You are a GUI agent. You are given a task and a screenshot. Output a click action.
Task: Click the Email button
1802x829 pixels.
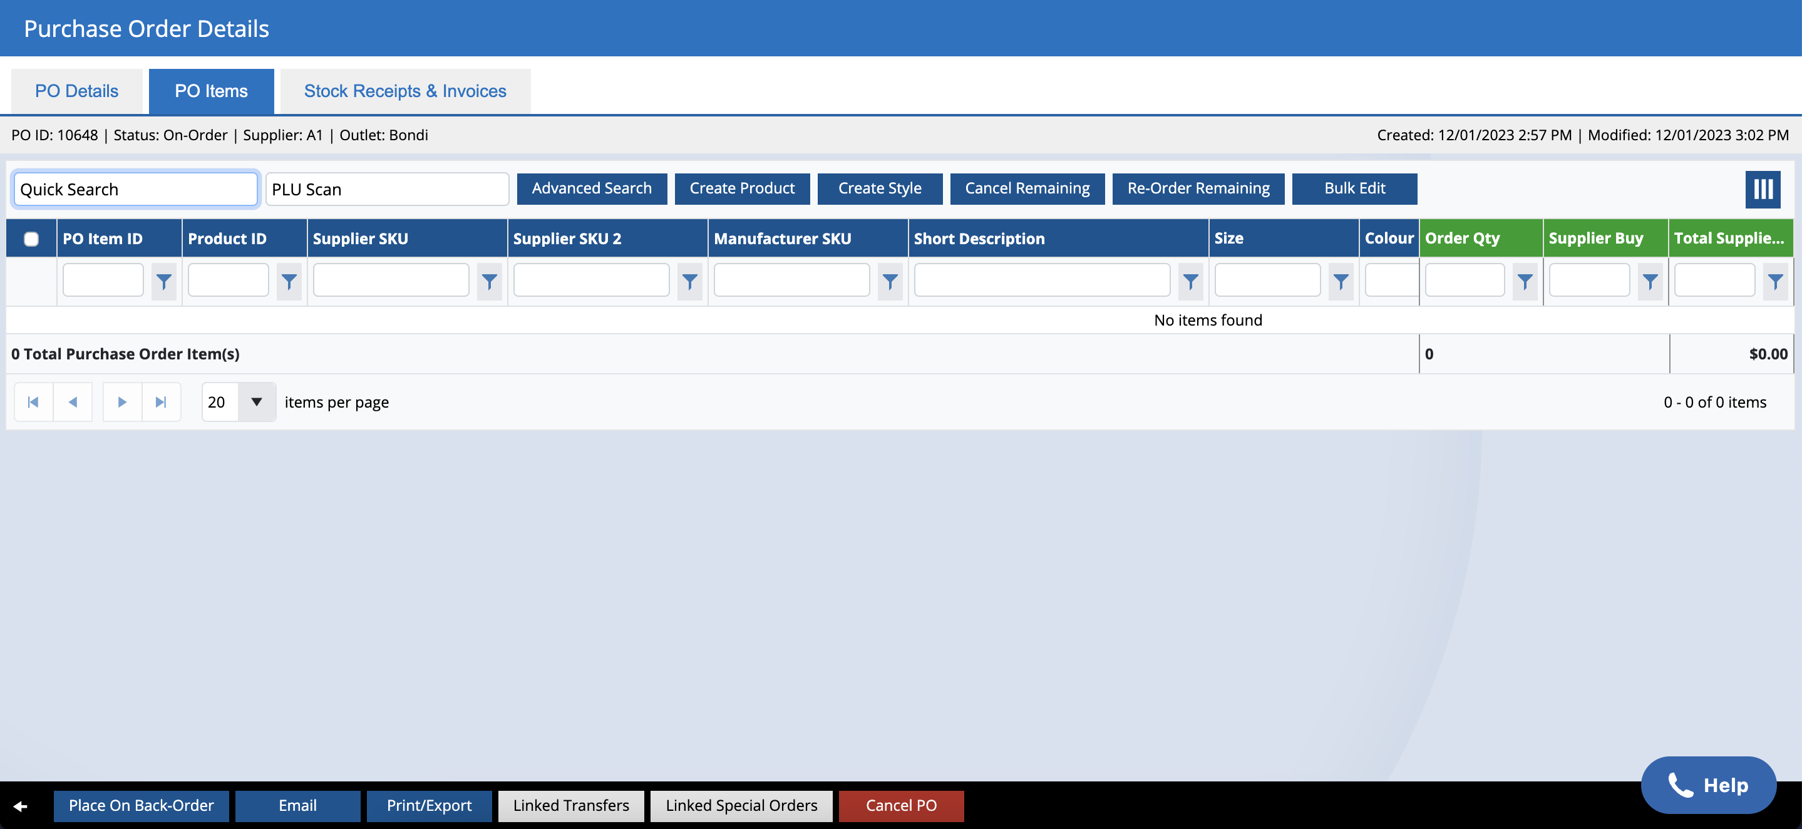[x=297, y=805]
